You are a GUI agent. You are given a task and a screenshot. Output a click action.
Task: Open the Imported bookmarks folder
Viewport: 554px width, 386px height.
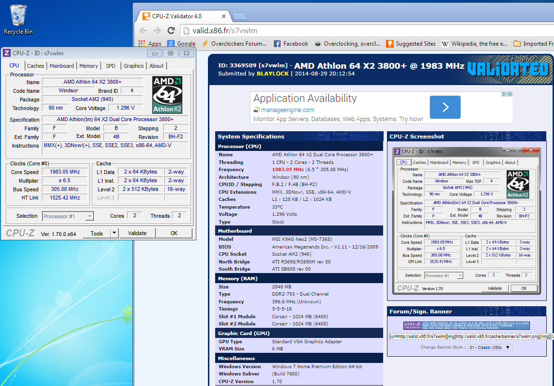click(533, 44)
